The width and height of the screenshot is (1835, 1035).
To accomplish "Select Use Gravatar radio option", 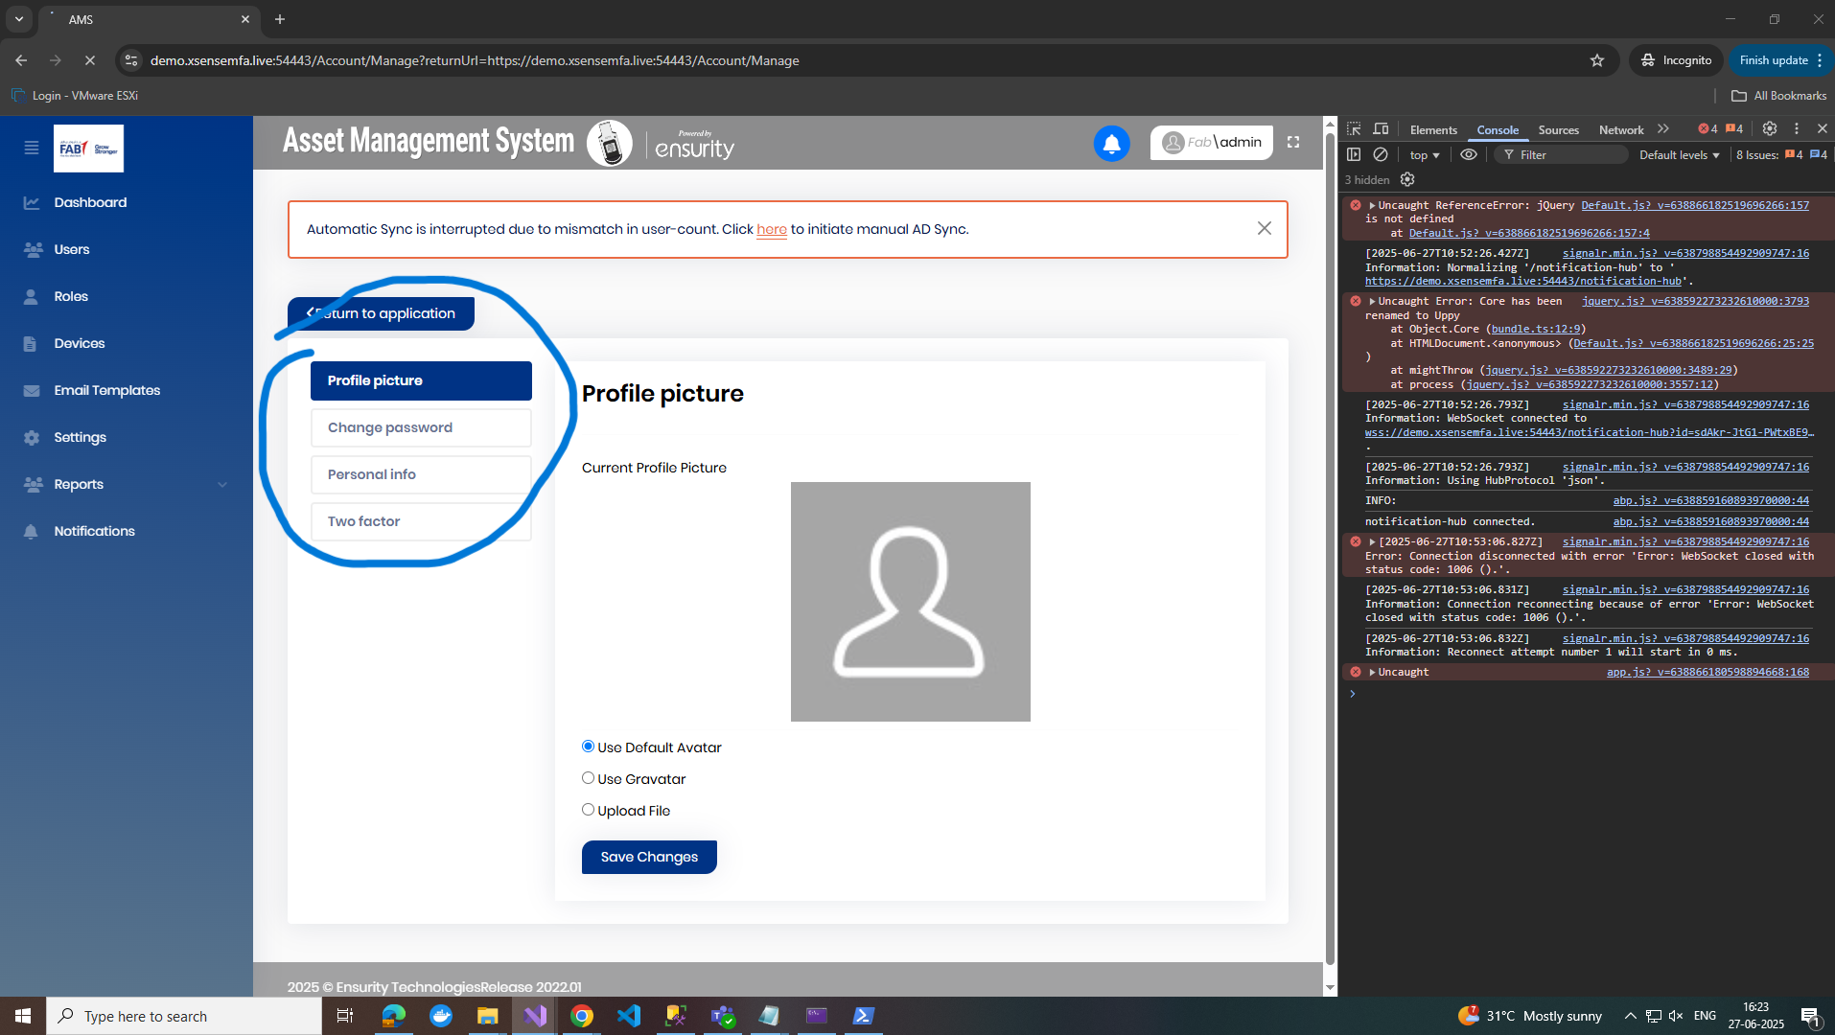I will coord(588,778).
